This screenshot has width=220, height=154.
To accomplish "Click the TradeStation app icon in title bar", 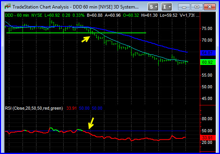I will pyautogui.click(x=7, y=7).
